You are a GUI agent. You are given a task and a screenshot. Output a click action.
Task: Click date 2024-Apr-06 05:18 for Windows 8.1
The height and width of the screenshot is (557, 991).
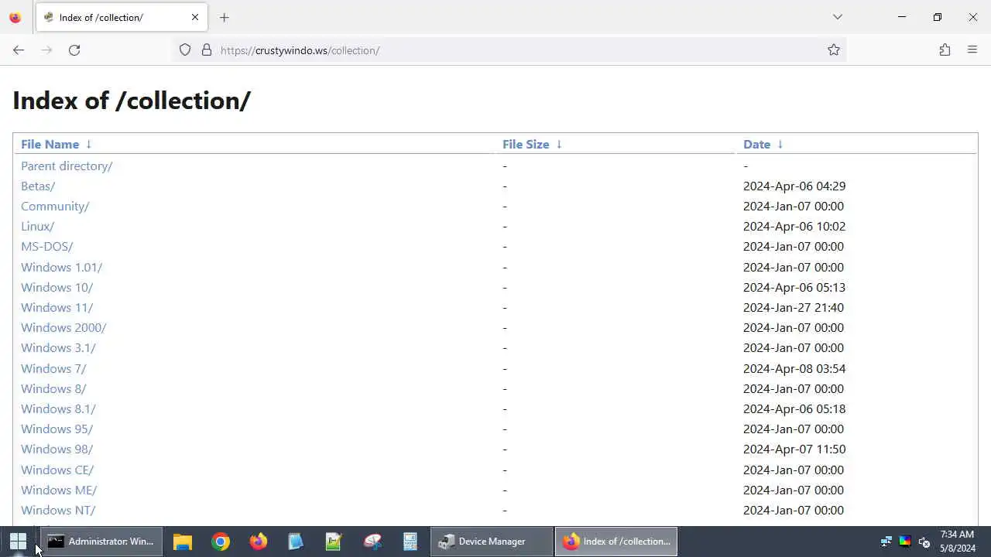pyautogui.click(x=794, y=409)
